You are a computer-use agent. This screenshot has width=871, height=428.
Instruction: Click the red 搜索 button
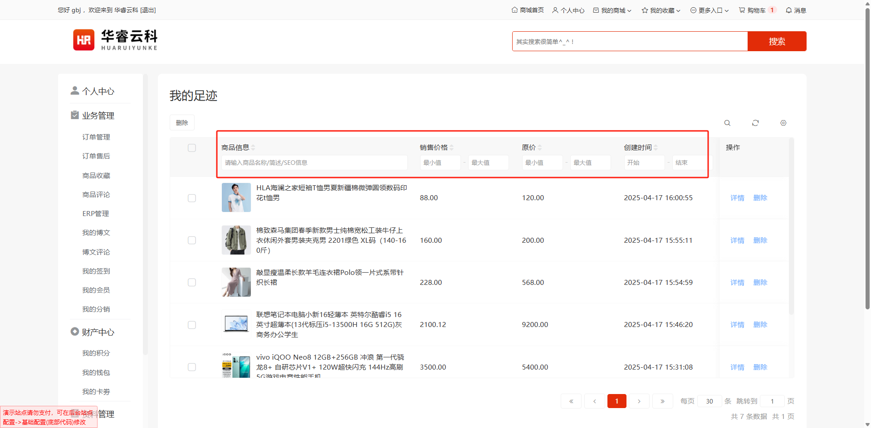[x=777, y=42]
